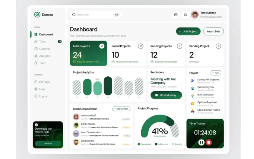
Task: Select the striped Sunday first bar
Action: pyautogui.click(x=77, y=88)
